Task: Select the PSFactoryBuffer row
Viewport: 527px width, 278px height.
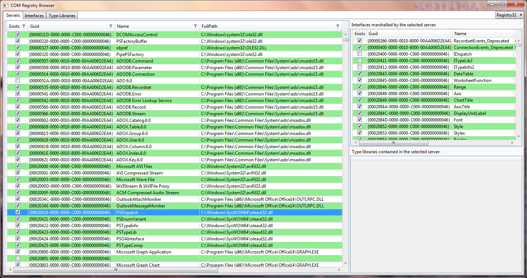Action: (175, 41)
